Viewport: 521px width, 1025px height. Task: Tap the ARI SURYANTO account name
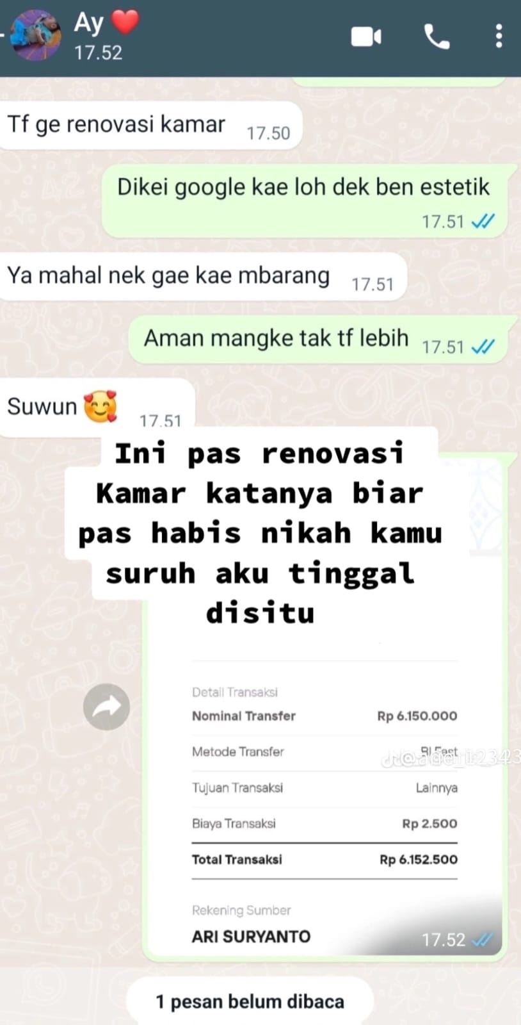251,937
